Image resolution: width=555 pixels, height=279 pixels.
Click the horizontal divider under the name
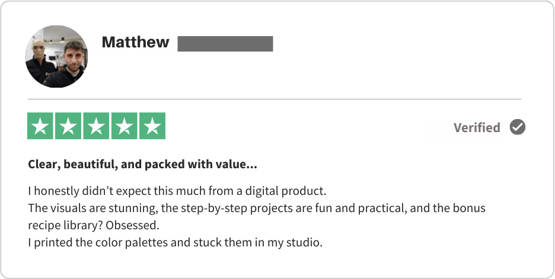[x=275, y=99]
